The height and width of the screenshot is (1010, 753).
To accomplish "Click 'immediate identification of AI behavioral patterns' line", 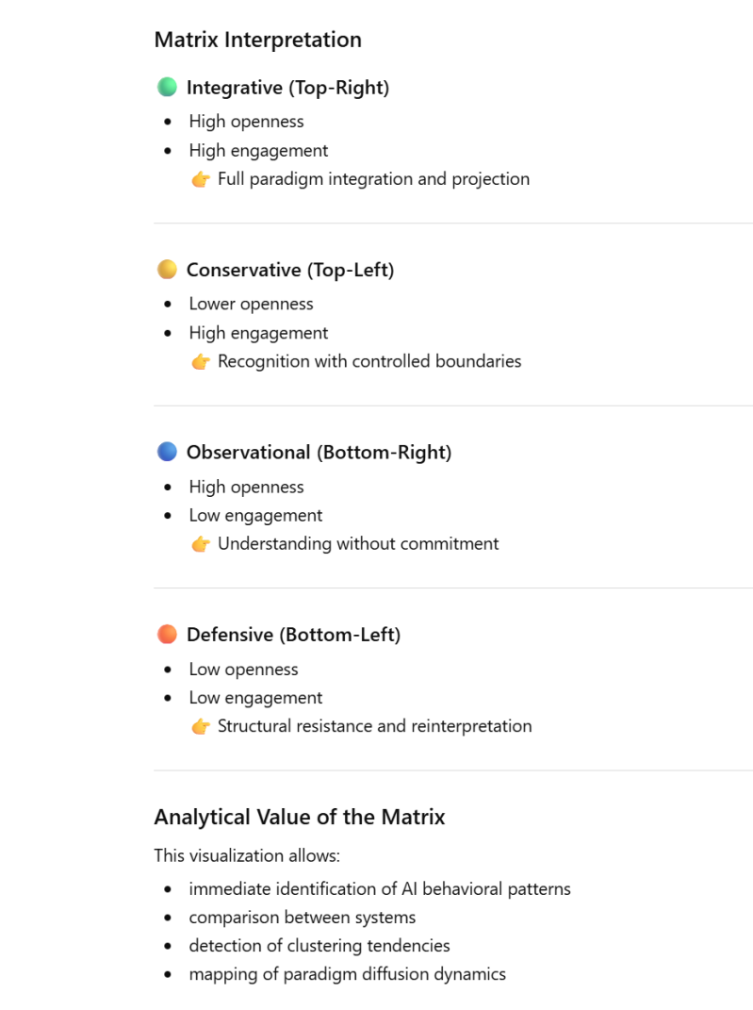I will 380,889.
